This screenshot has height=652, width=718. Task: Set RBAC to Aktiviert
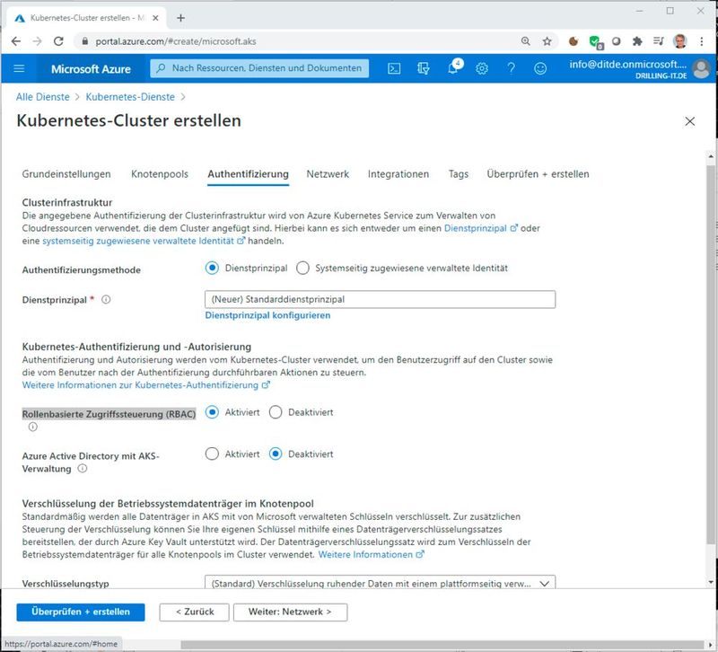[212, 412]
